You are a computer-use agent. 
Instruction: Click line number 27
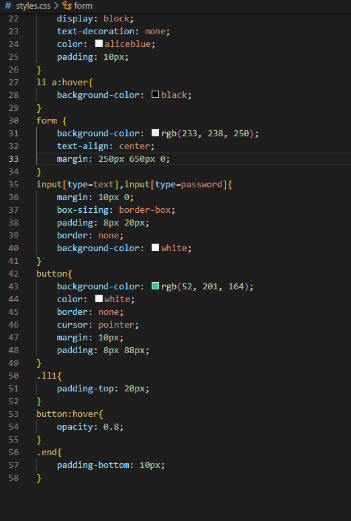pos(13,83)
